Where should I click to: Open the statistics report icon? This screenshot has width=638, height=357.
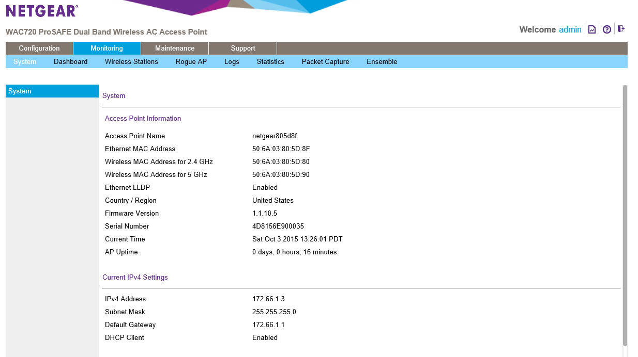tap(592, 29)
